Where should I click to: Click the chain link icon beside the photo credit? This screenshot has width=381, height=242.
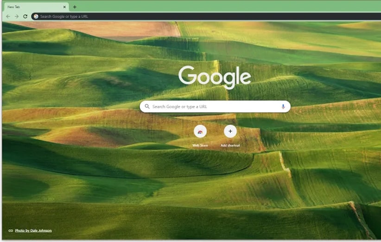point(11,230)
